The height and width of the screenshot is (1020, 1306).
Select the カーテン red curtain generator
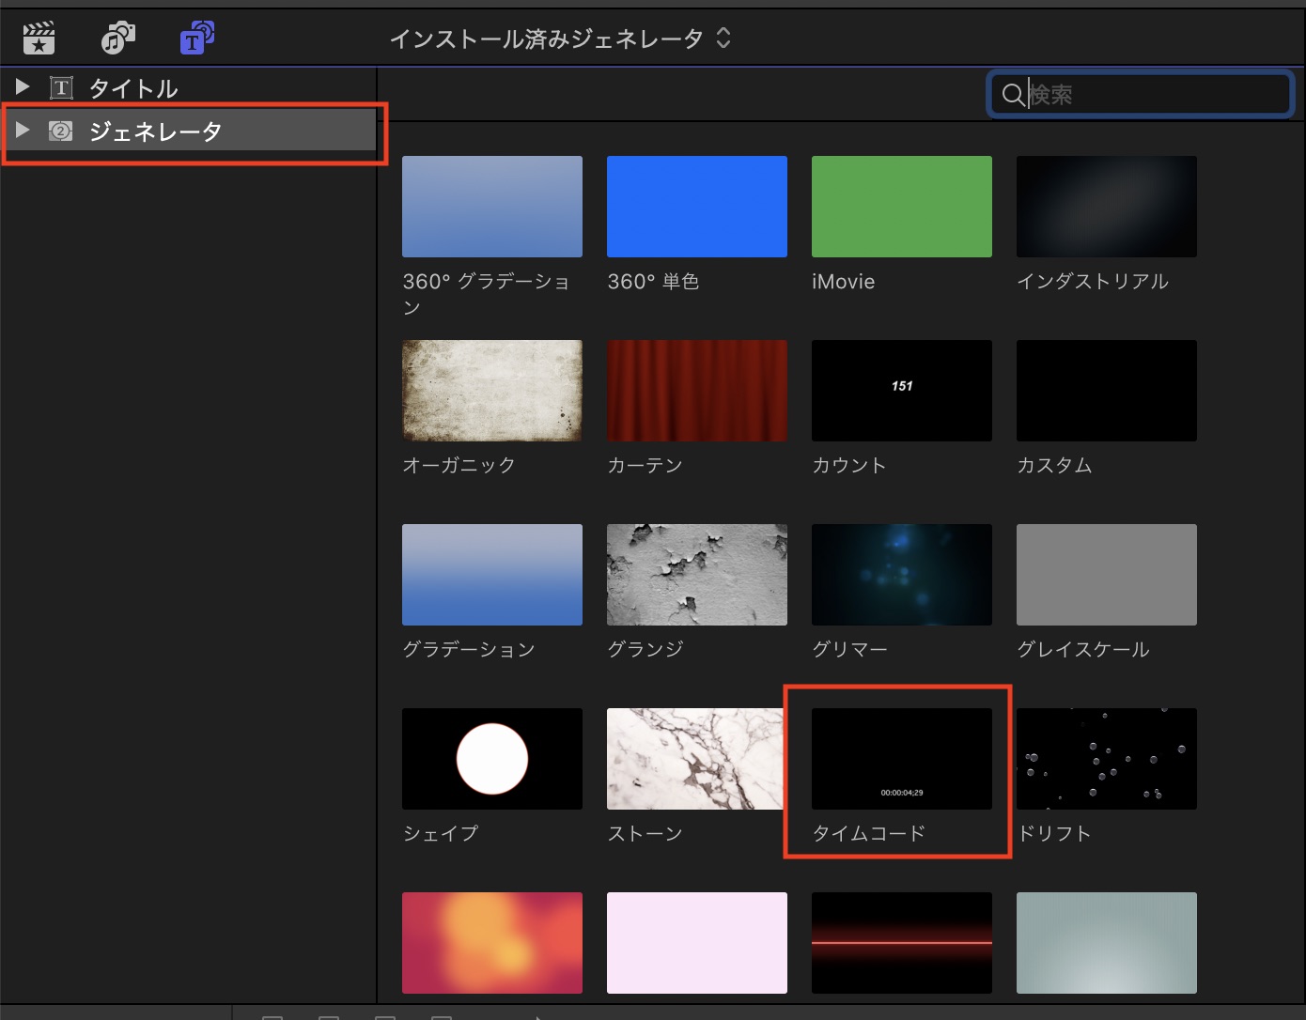696,391
